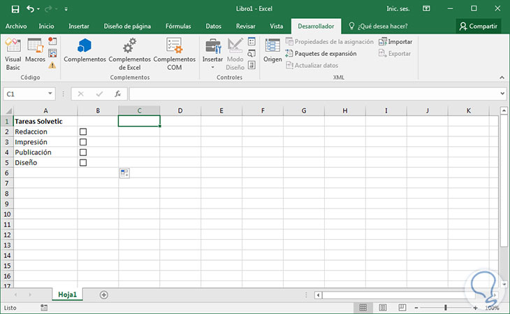Image resolution: width=510 pixels, height=314 pixels.
Task: Toggle Use Relative References icon
Action: coord(52,53)
